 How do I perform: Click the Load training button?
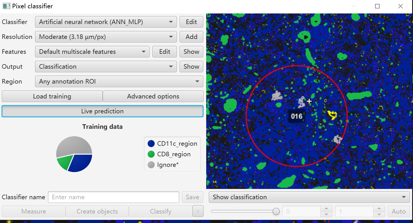[x=52, y=96]
